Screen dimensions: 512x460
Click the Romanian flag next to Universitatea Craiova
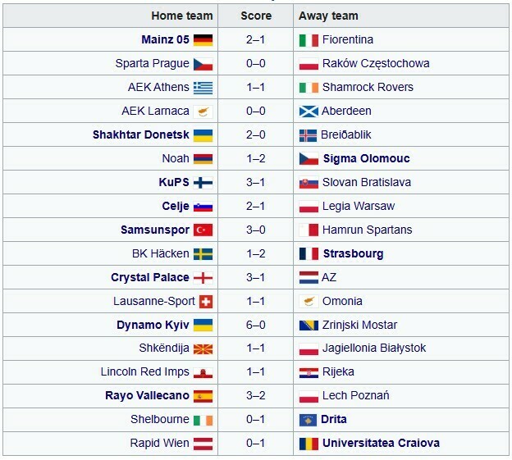[308, 443]
